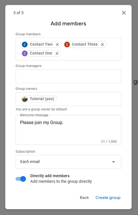Remove Contact Two from group members
The width and height of the screenshot is (138, 215).
pyautogui.click(x=57, y=45)
